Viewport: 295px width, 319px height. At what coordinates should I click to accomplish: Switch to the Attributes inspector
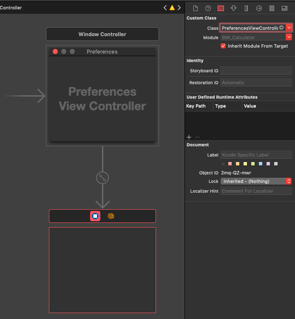233,8
